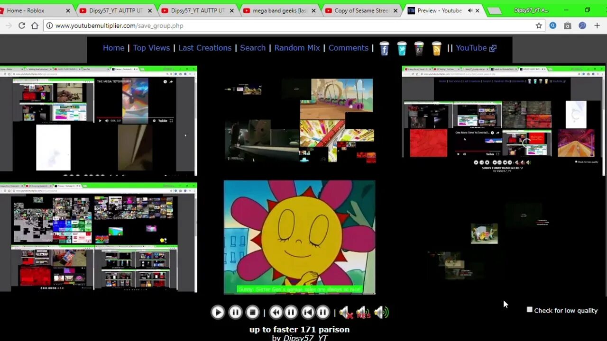Click the pause button right of rewind
Image resolution: width=607 pixels, height=341 pixels.
tap(291, 312)
